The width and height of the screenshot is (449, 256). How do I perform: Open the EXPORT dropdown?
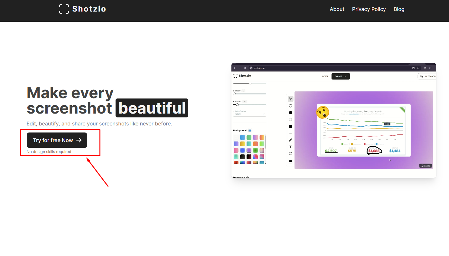tap(341, 76)
